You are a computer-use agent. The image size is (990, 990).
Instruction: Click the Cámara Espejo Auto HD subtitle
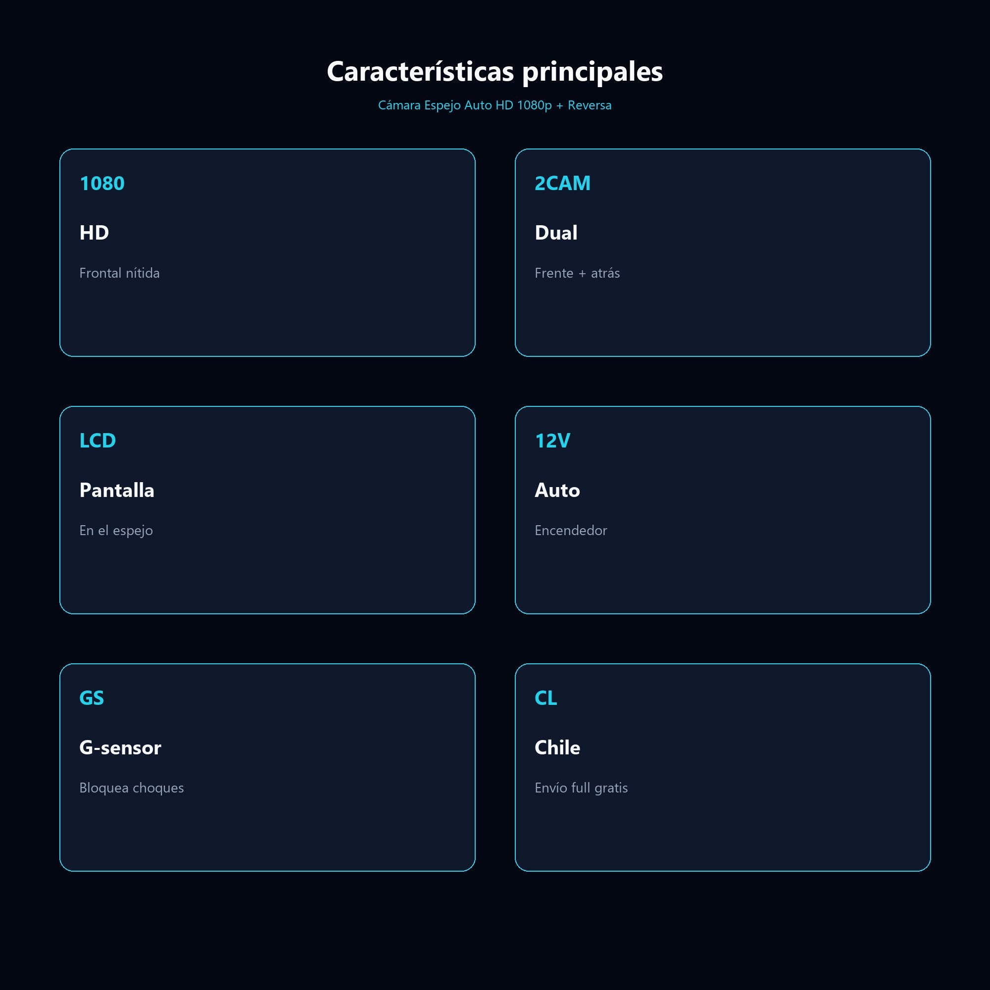coord(495,105)
